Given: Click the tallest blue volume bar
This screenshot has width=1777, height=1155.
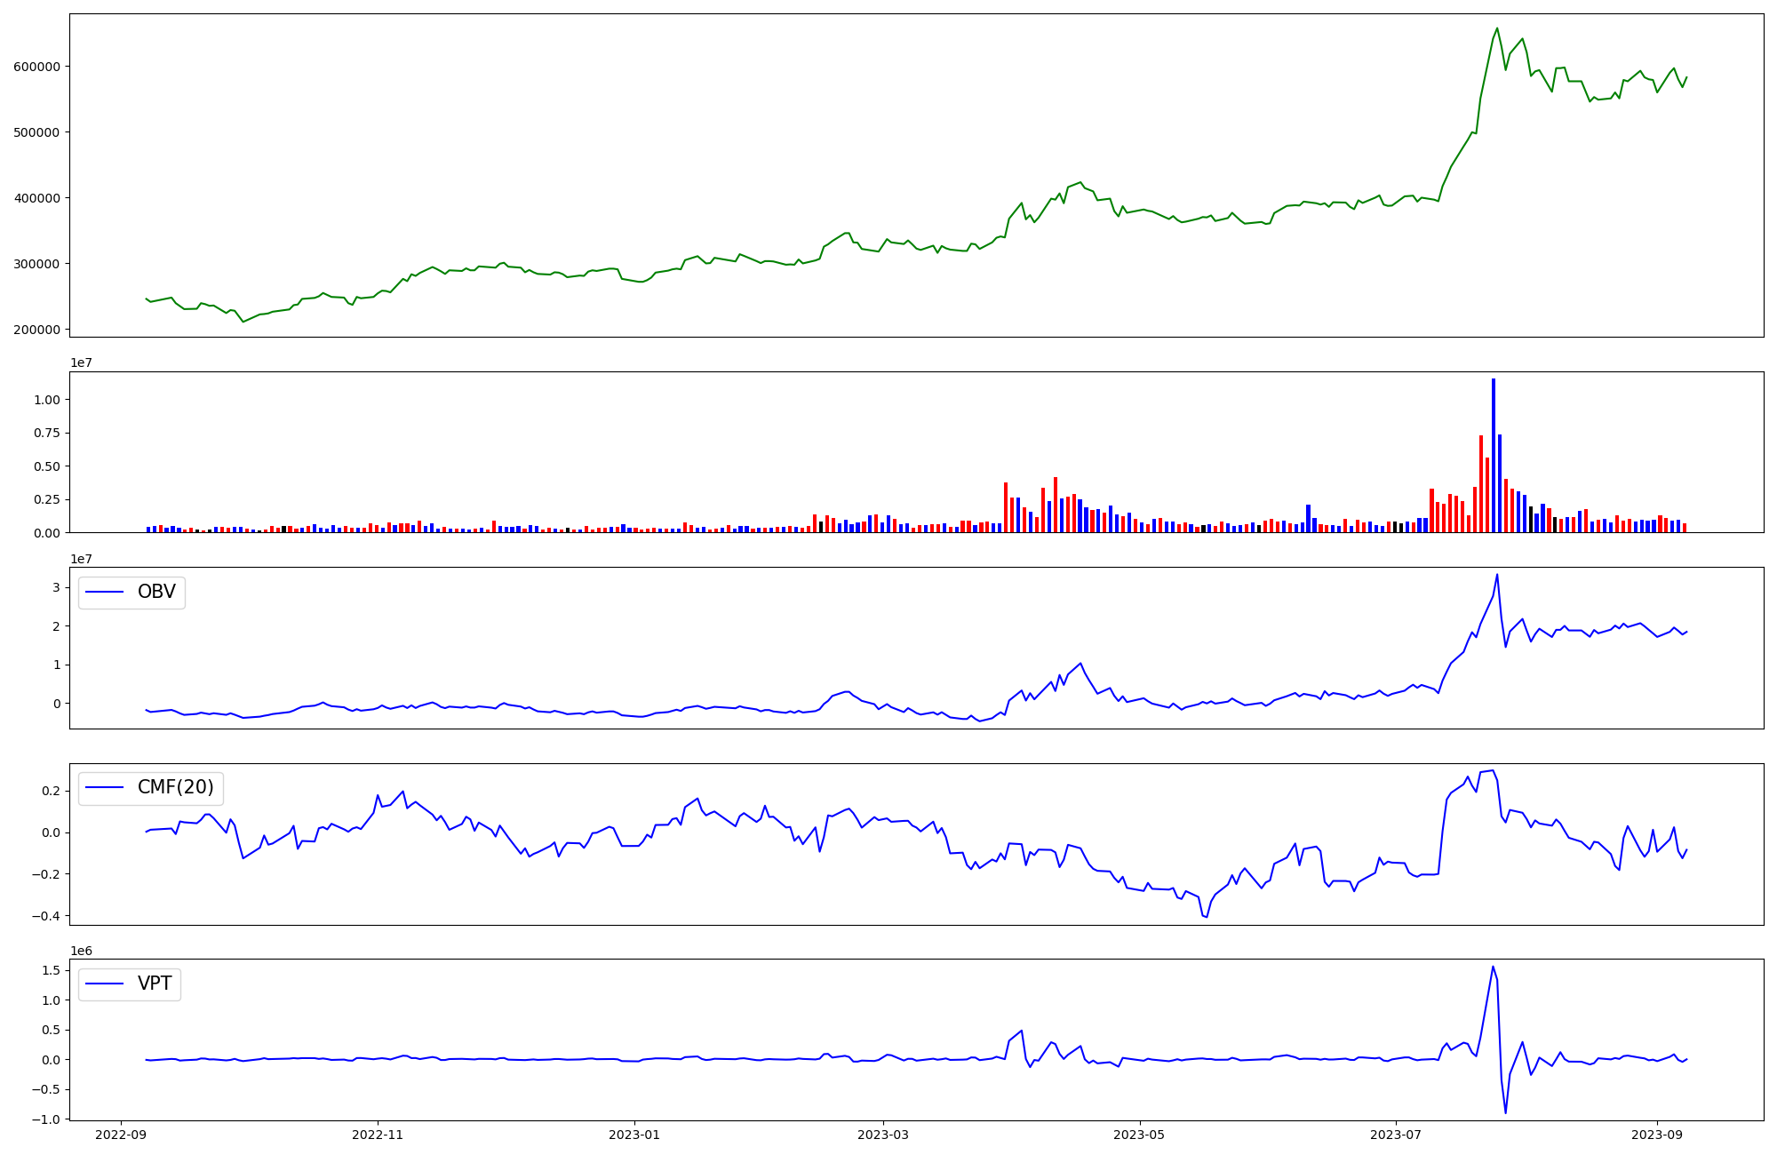Looking at the screenshot, I should click(x=1494, y=453).
